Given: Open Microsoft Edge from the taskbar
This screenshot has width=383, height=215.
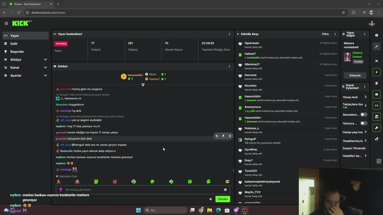Looking at the screenshot, I should [x=218, y=210].
